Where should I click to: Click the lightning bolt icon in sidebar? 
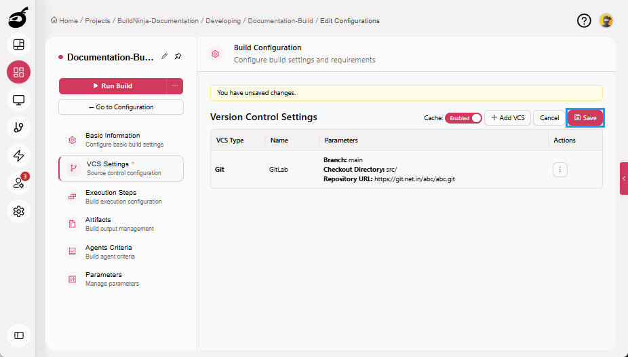[x=18, y=155]
